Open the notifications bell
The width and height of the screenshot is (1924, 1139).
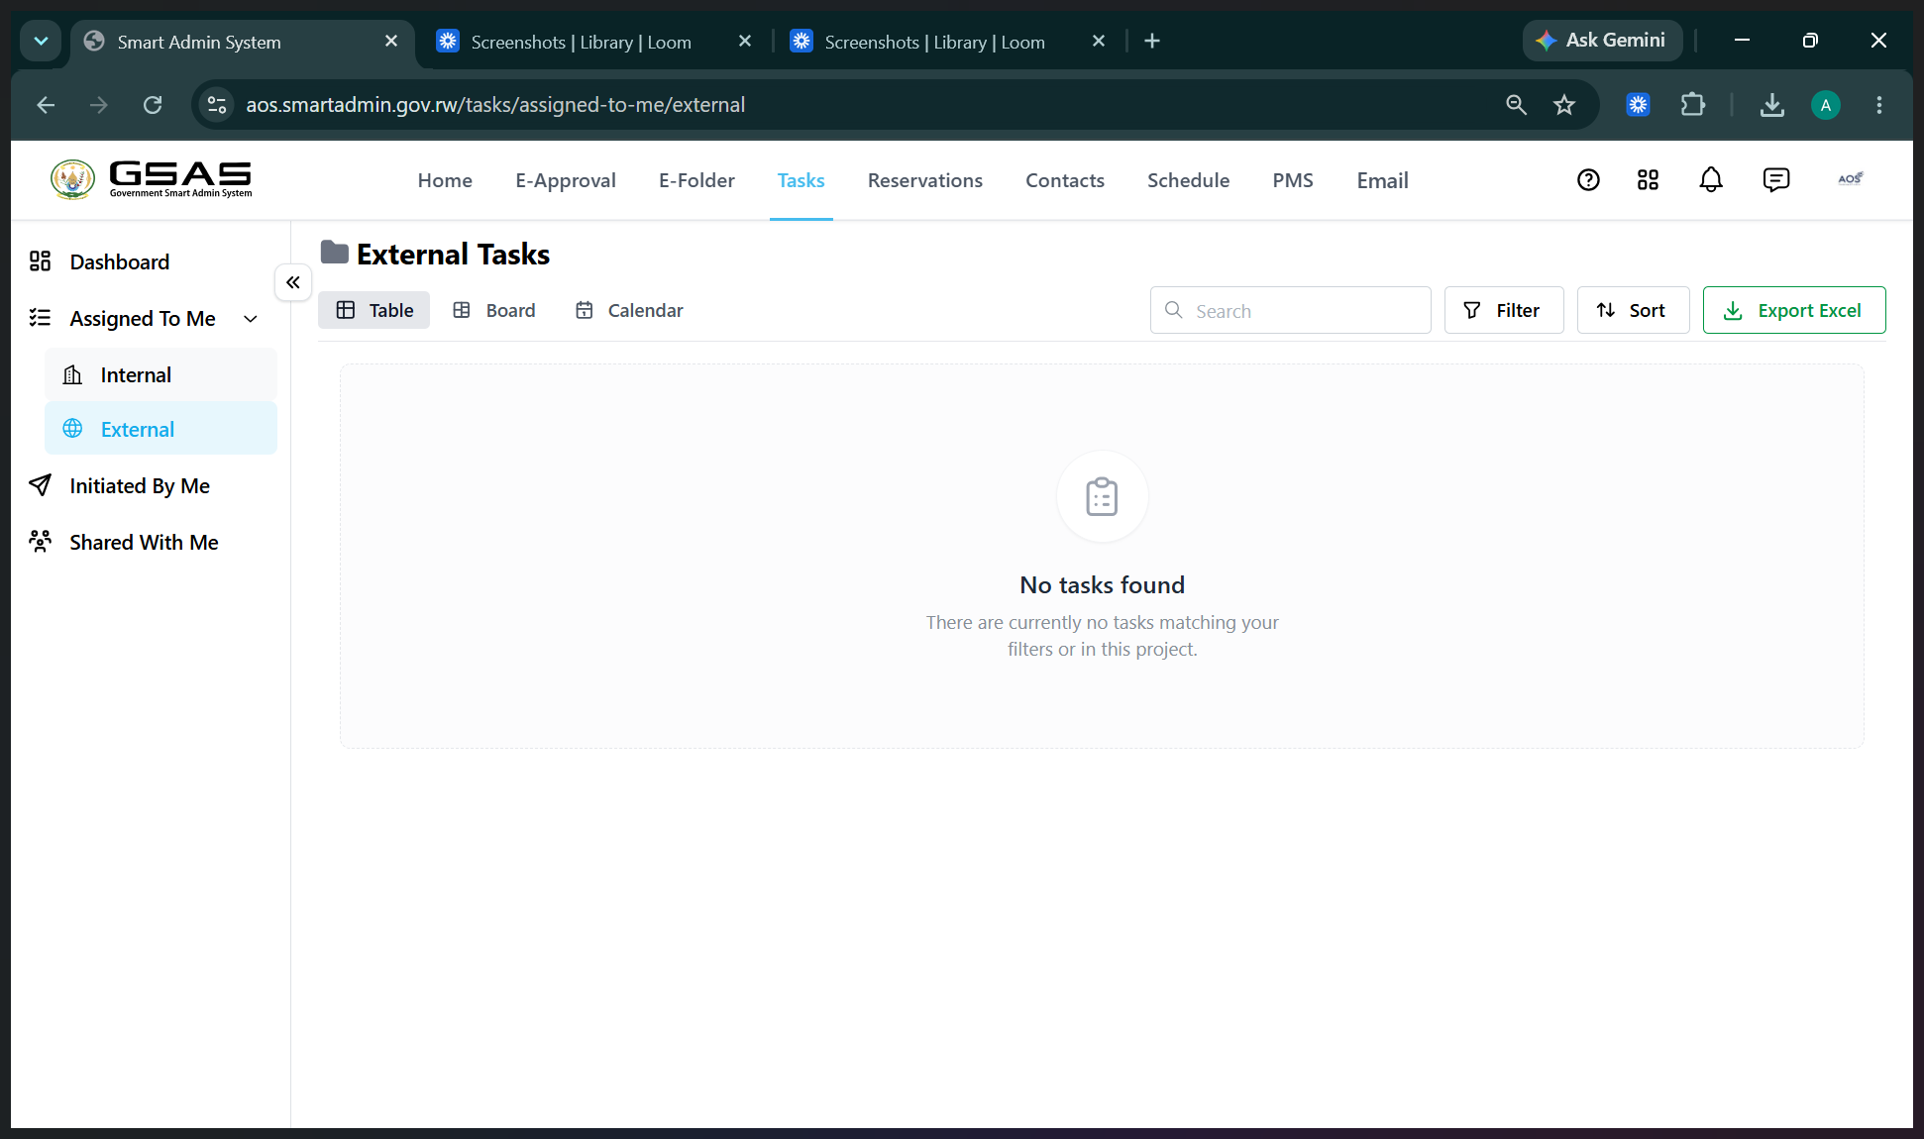1711,179
